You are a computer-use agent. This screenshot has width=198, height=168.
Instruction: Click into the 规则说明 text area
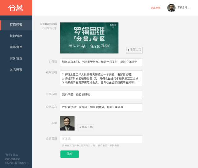pyautogui.click(x=101, y=78)
